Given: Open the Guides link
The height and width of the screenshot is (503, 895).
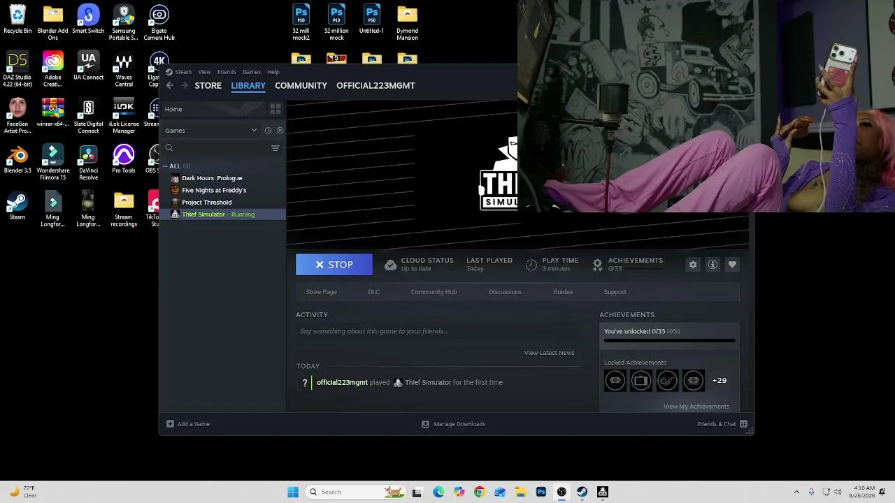Looking at the screenshot, I should [x=563, y=292].
